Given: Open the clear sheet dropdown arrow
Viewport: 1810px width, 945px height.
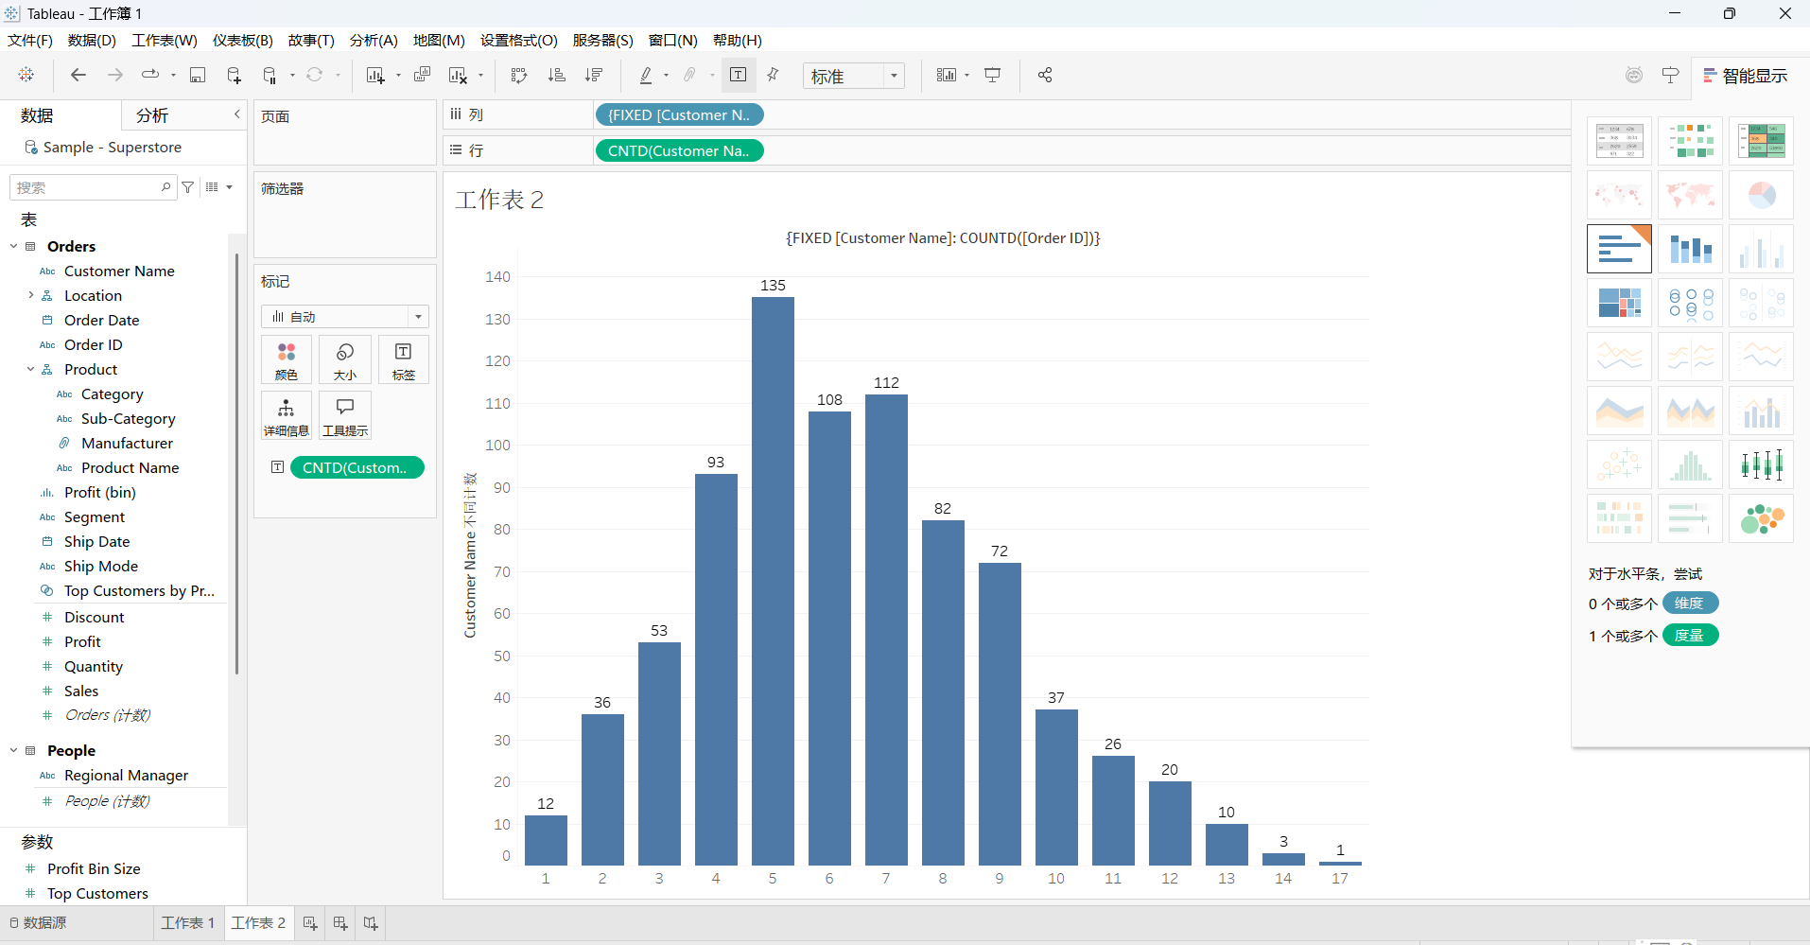Looking at the screenshot, I should [x=481, y=76].
